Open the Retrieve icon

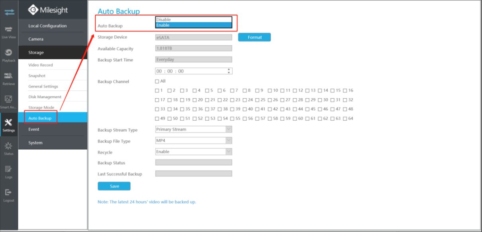pos(9,76)
